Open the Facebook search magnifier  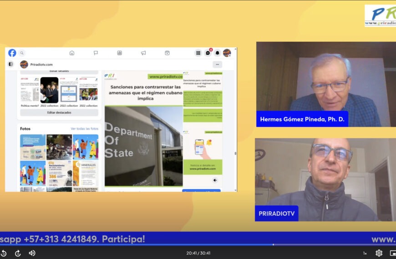(x=22, y=53)
